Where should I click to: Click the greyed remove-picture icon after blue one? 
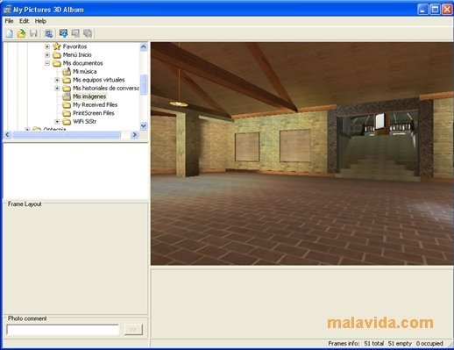tap(75, 33)
